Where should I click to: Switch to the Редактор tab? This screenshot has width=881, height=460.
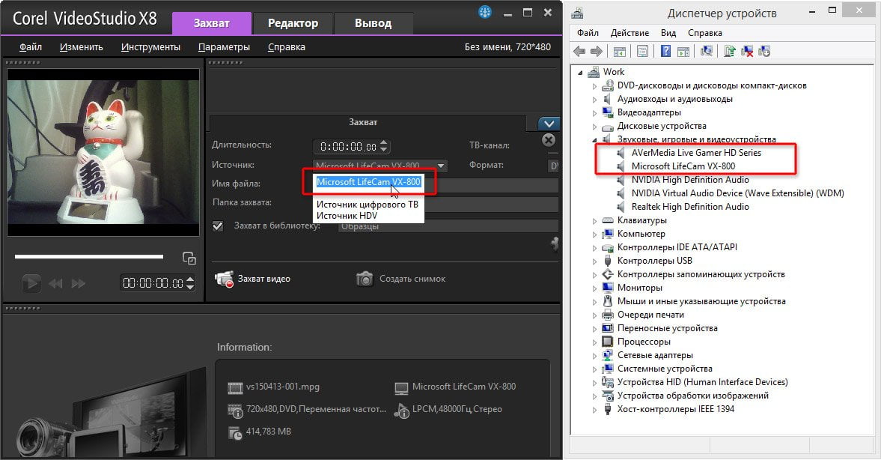(293, 23)
